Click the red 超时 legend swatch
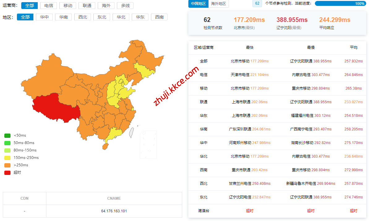Screen dimensions: 369x221 7,172
